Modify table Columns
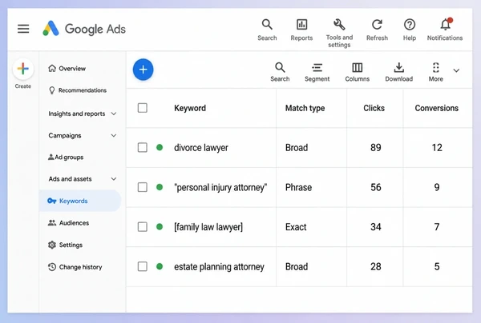This screenshot has height=323, width=481. (x=357, y=72)
